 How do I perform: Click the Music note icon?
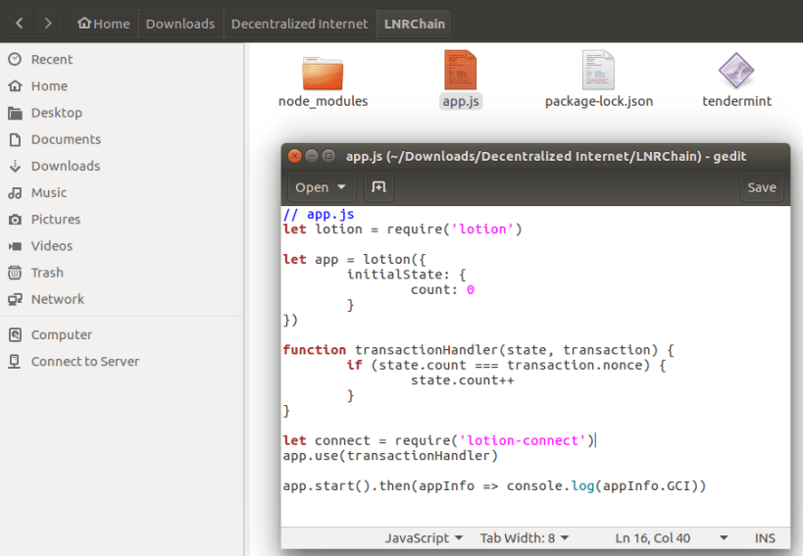pyautogui.click(x=15, y=192)
